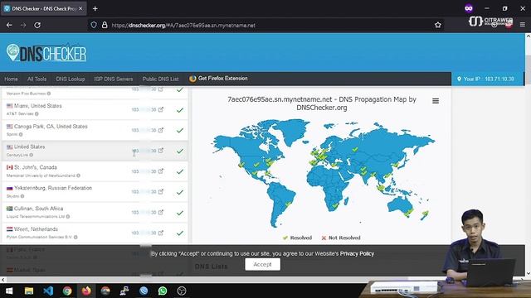Select Yekaterinburg, Russian Federation text

pyautogui.click(x=53, y=188)
